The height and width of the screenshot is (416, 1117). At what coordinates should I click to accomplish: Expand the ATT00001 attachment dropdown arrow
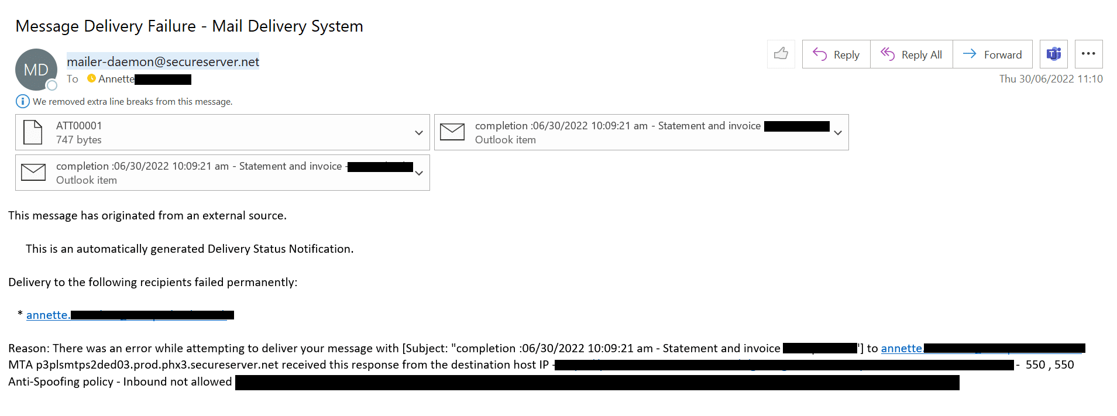(x=418, y=133)
